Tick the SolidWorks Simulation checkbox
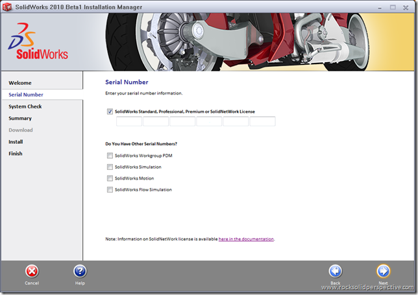Viewport: 418px width, 295px height. 110,167
